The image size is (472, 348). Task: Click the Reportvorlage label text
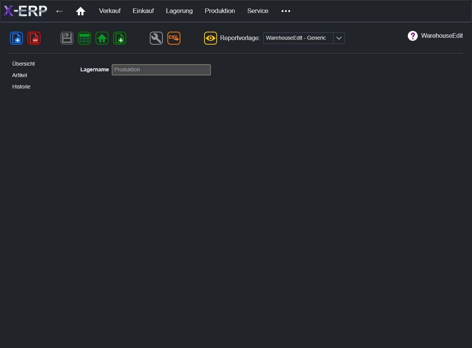[240, 38]
